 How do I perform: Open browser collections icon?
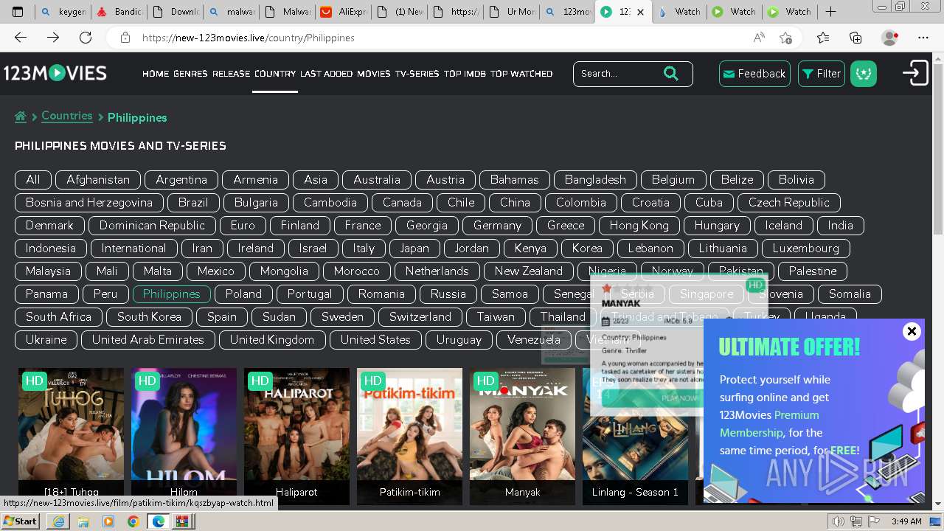point(855,38)
